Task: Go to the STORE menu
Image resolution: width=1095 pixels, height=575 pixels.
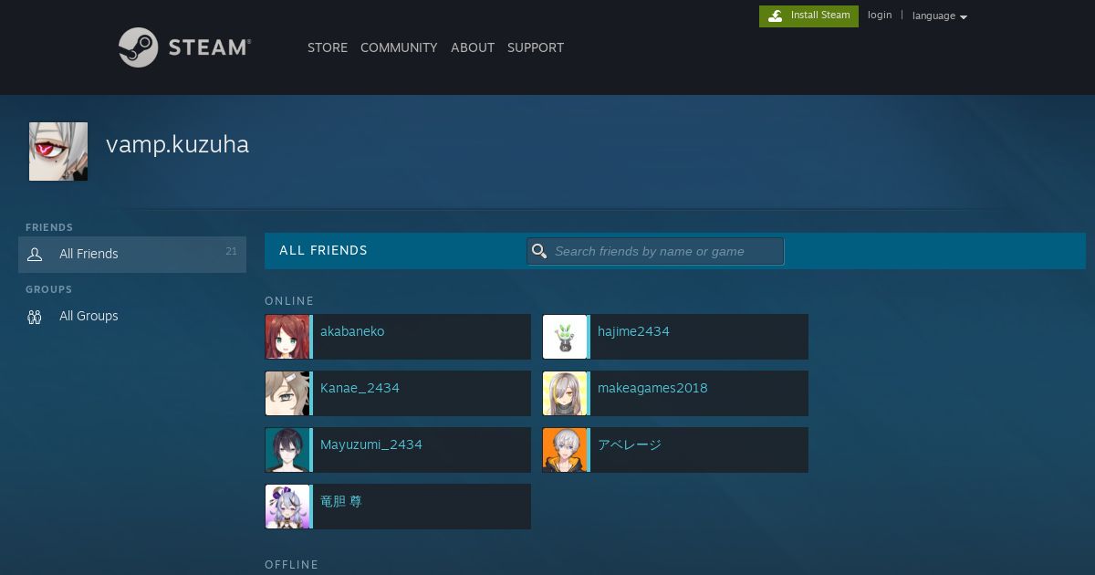Action: [328, 47]
